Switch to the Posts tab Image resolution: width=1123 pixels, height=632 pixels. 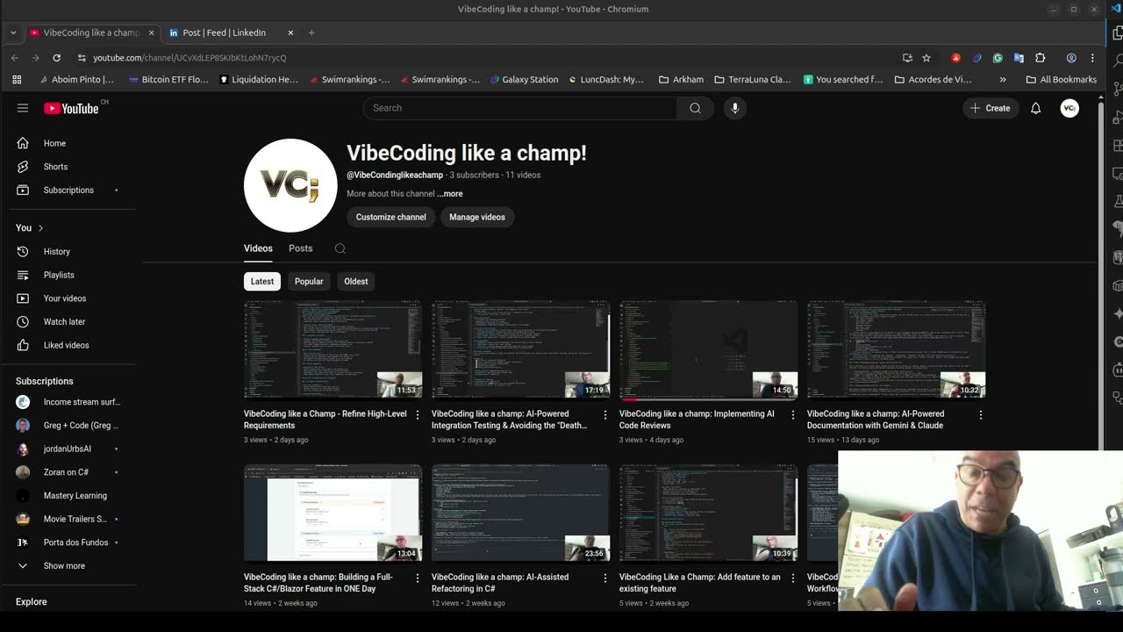click(x=300, y=248)
